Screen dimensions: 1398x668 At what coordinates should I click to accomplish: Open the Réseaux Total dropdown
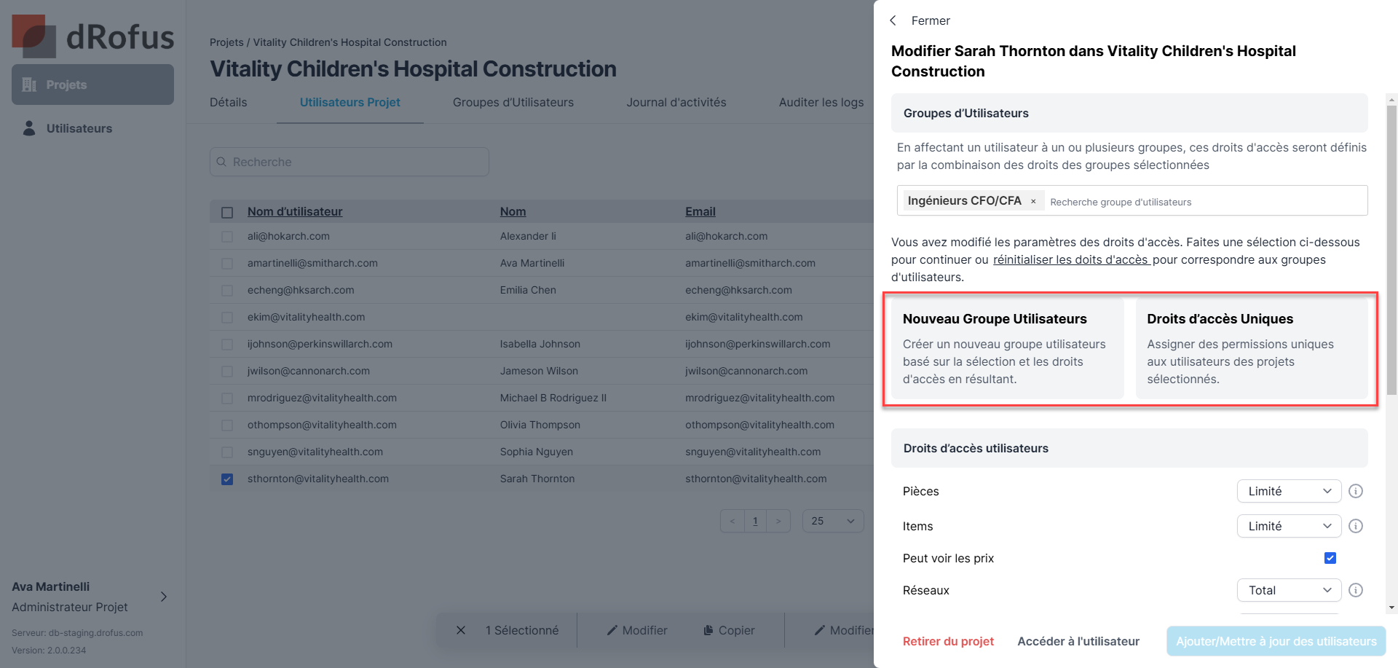(1289, 590)
